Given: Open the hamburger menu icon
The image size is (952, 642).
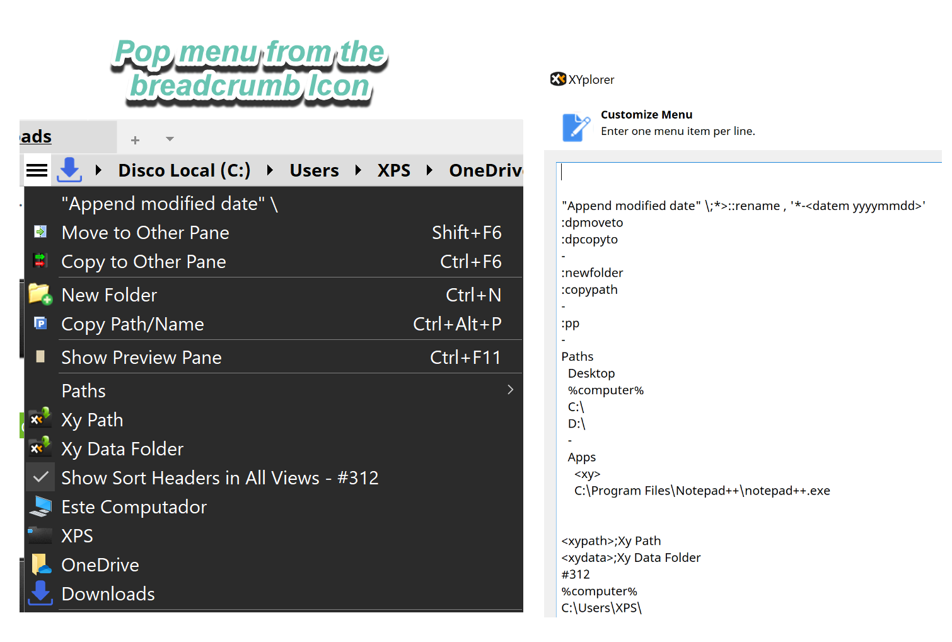Looking at the screenshot, I should 37,170.
